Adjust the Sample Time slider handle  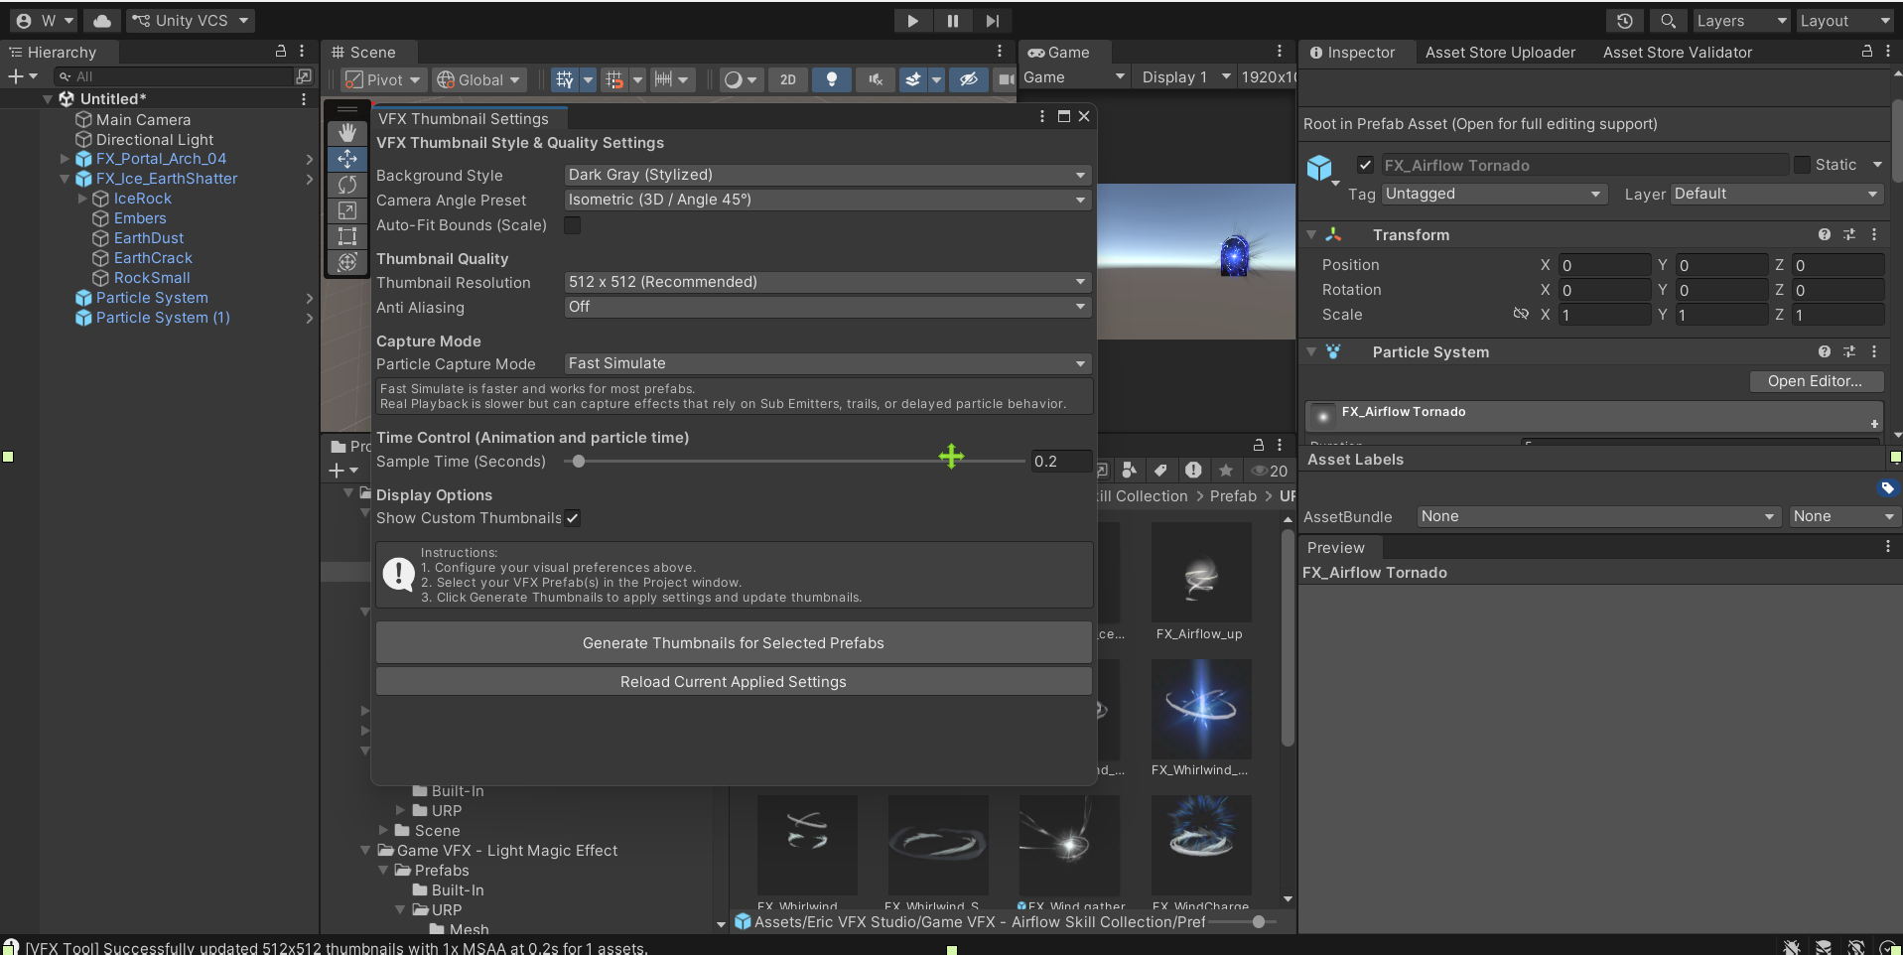coord(579,462)
